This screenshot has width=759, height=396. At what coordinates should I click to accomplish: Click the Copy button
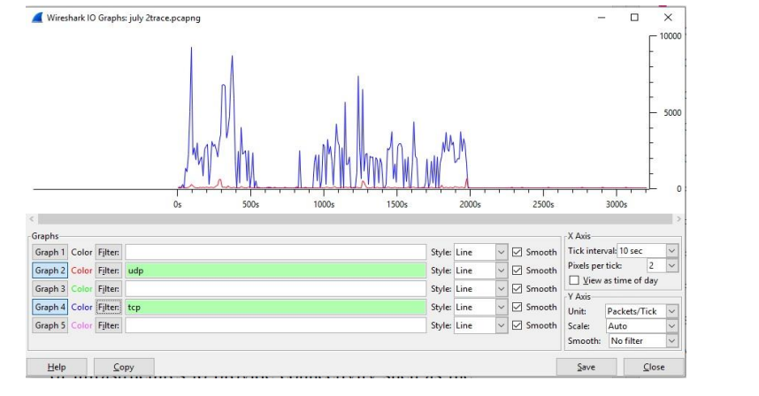tap(123, 367)
